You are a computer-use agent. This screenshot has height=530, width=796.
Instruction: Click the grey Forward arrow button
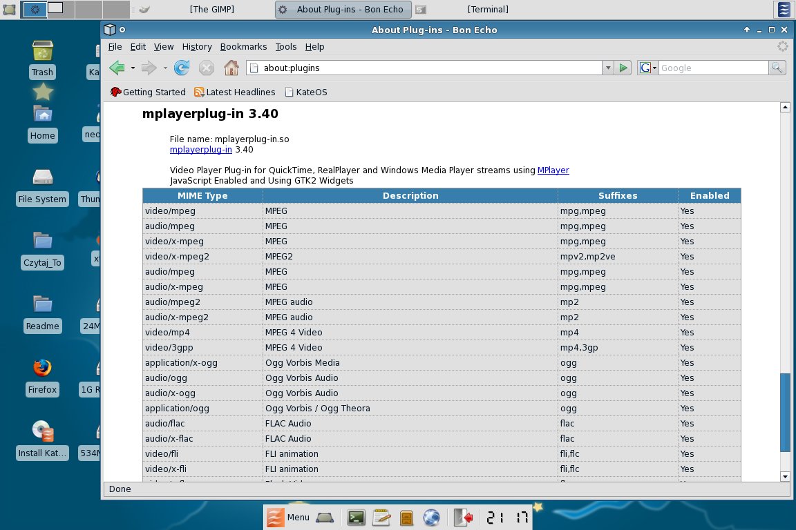(x=149, y=68)
